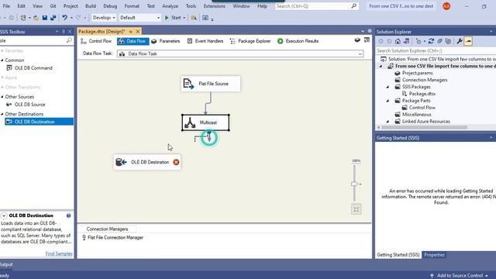Click the Properties wrench icon in Solution Explorer
This screenshot has width=496, height=279.
(x=460, y=41)
